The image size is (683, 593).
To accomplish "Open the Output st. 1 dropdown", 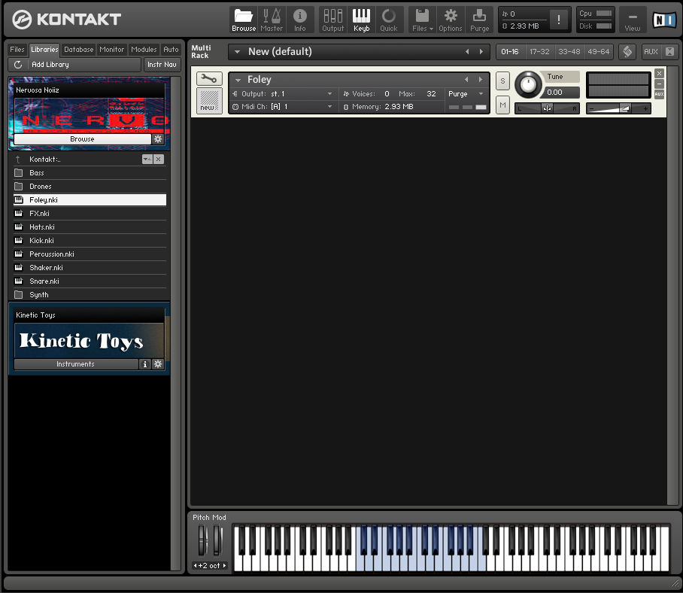I will point(329,93).
